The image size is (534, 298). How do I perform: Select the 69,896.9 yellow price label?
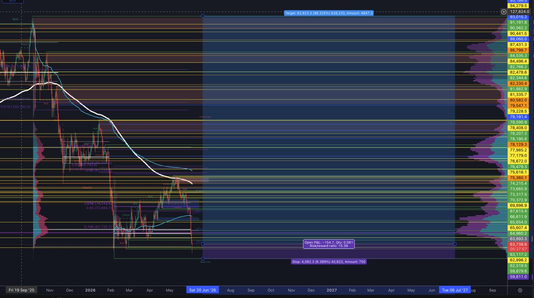coord(518,206)
